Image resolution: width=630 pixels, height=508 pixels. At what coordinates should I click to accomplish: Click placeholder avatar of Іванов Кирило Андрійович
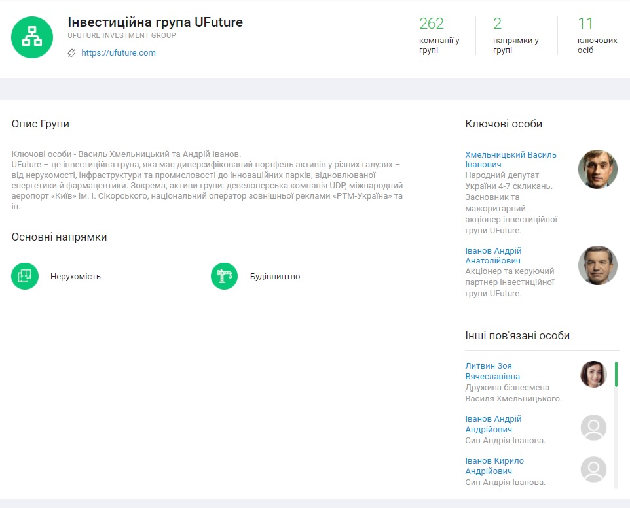(x=593, y=469)
